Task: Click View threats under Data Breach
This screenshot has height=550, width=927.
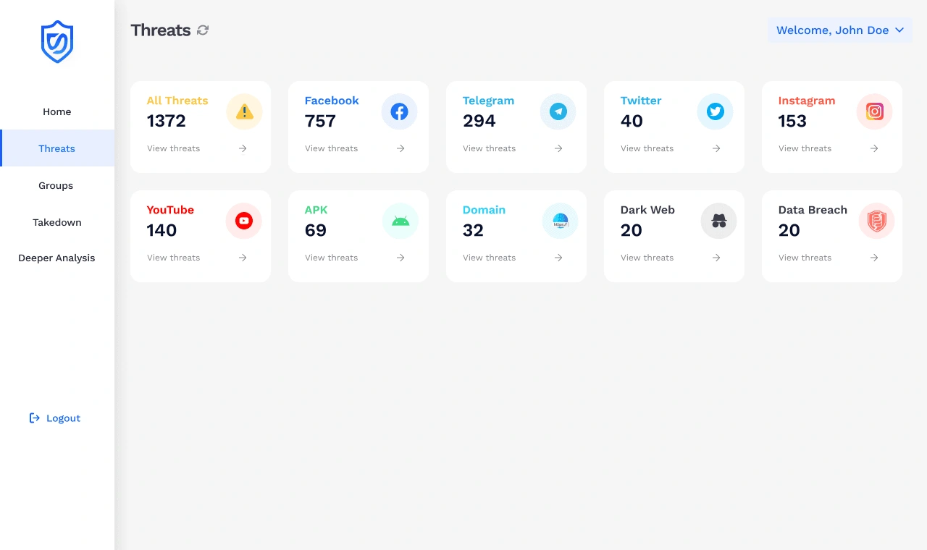Action: [x=805, y=258]
